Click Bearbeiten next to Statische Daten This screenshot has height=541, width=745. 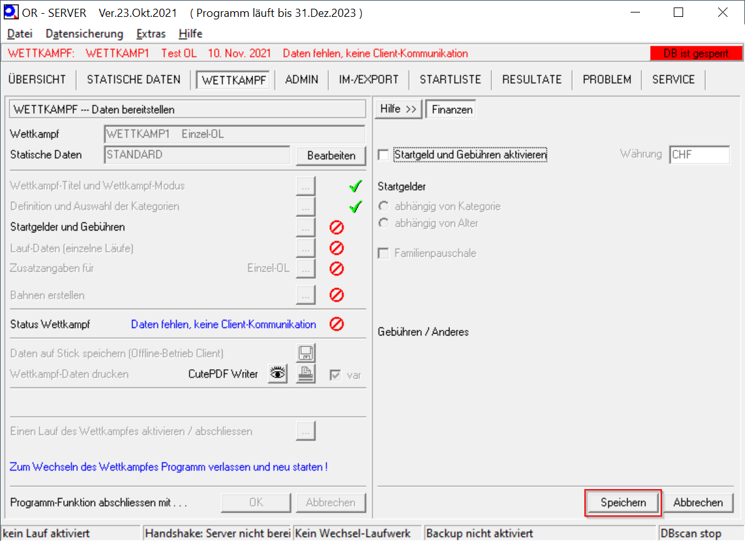[x=331, y=156]
